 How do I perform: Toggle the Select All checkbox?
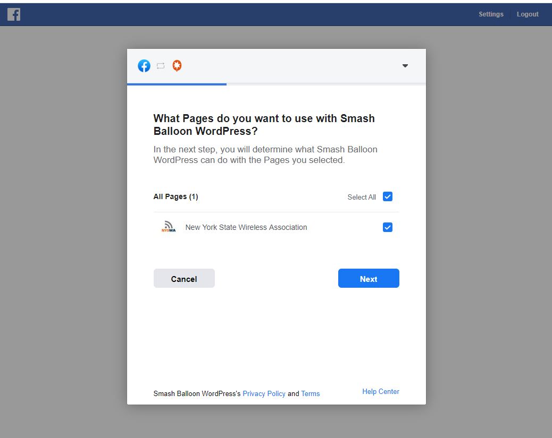[388, 196]
